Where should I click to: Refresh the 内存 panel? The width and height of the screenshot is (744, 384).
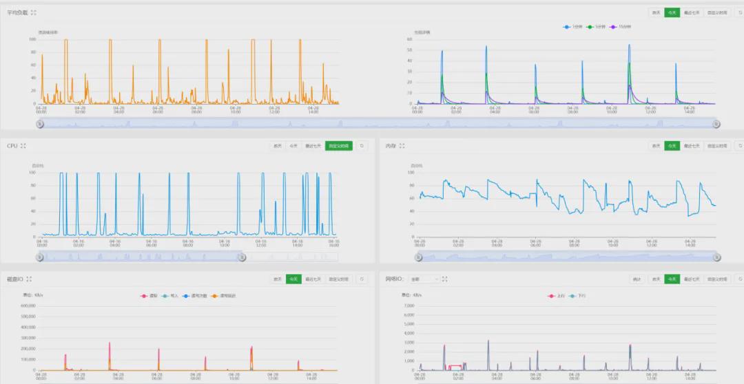click(739, 146)
